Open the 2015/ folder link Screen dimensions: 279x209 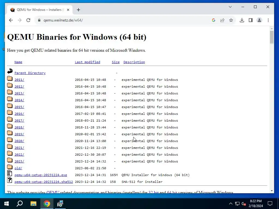pos(19,107)
